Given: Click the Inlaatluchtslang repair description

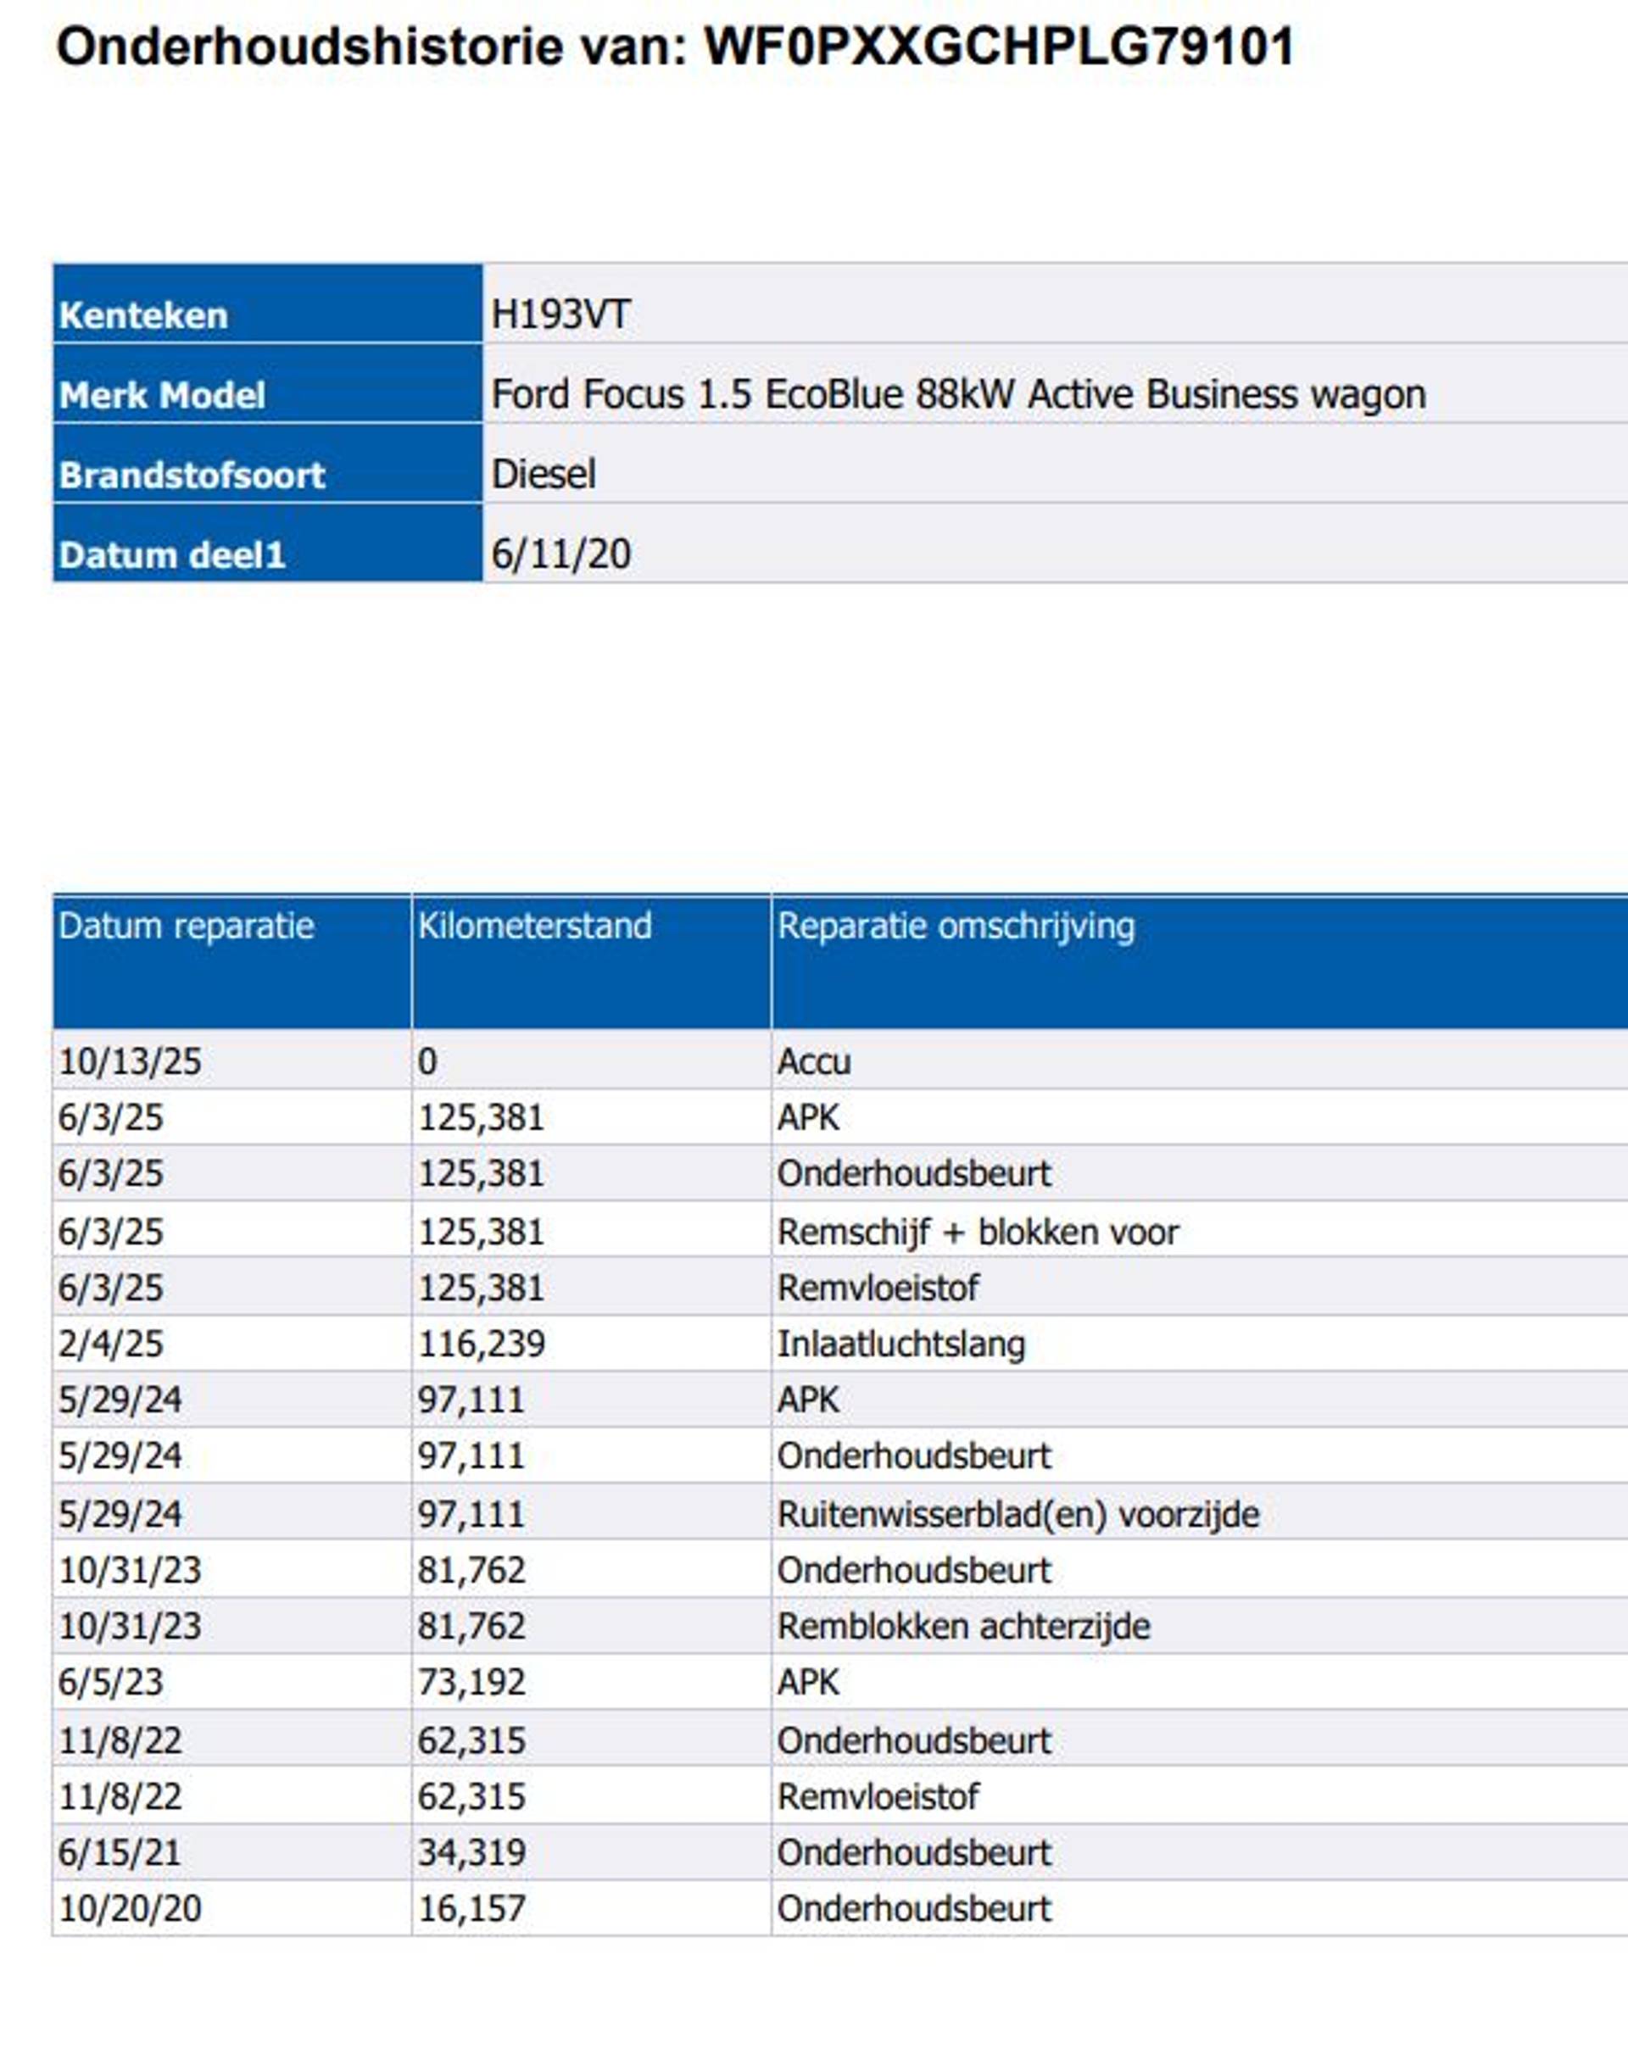Looking at the screenshot, I should coord(900,1344).
